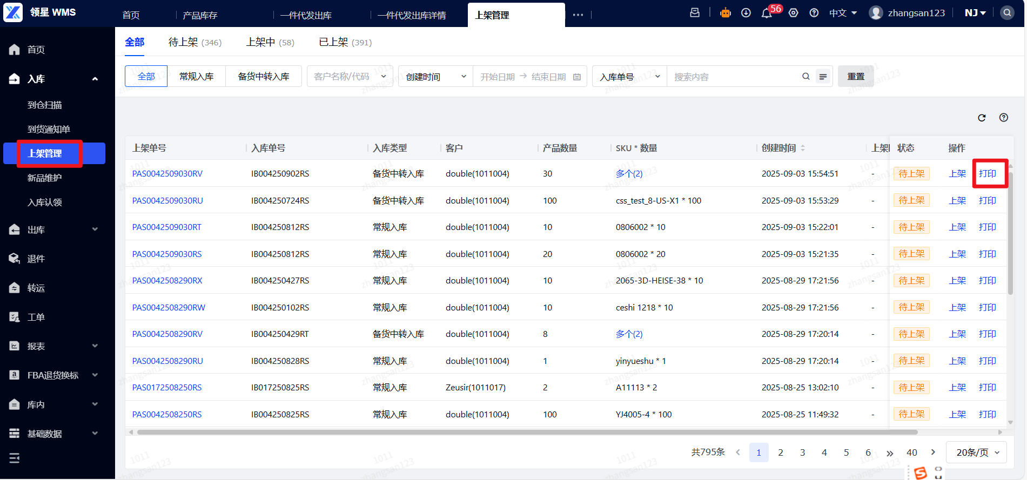The height and width of the screenshot is (480, 1027).
Task: Open advanced filter icon beside search
Action: click(823, 77)
